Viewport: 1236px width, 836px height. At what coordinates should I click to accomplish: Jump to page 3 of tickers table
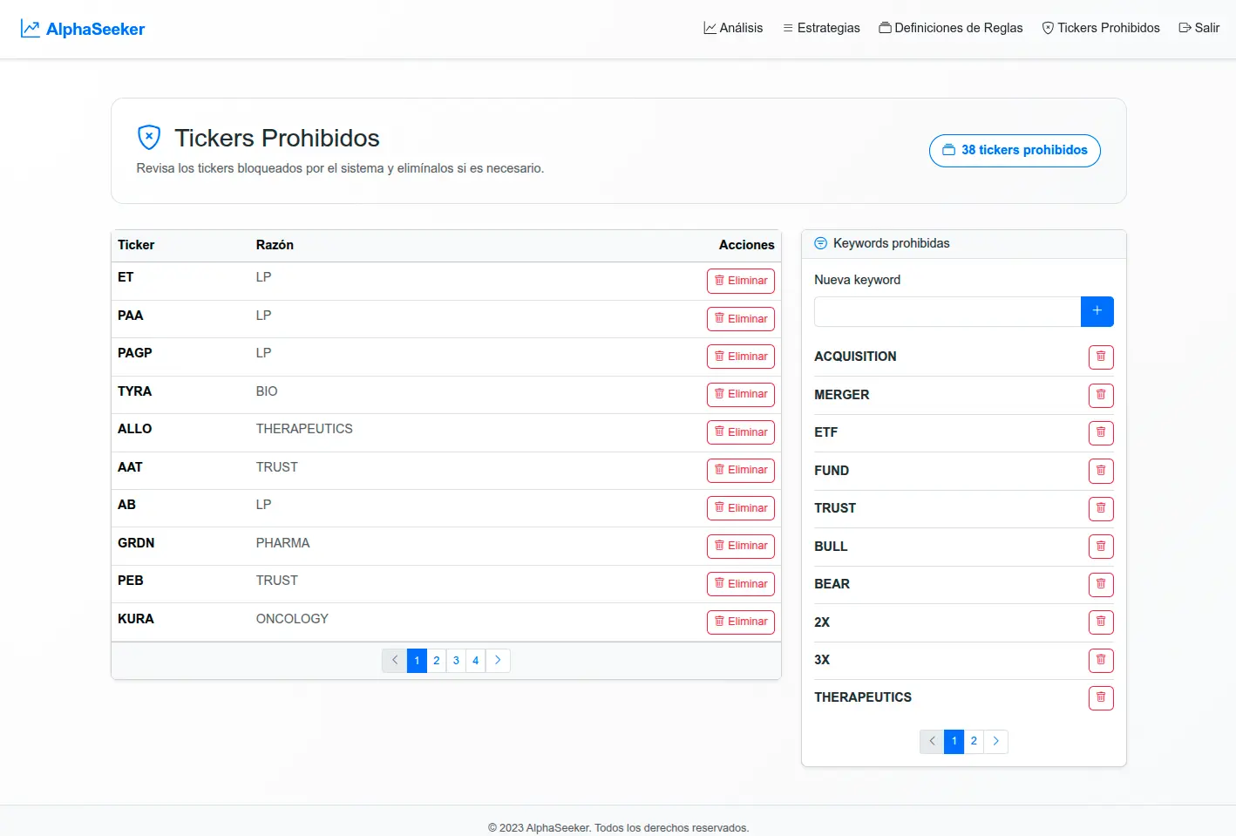(x=456, y=661)
